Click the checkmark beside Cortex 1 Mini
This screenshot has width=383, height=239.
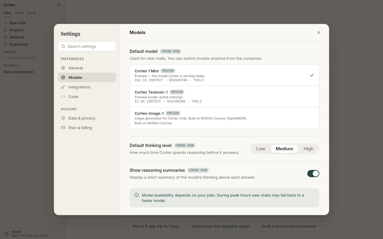pyautogui.click(x=312, y=75)
